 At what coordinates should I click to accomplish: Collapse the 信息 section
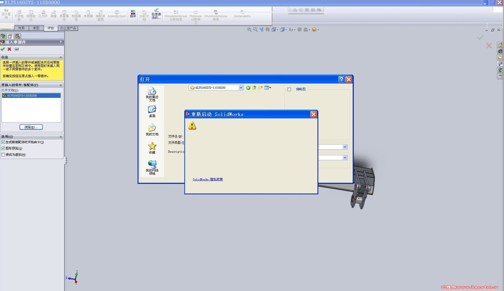(x=61, y=57)
